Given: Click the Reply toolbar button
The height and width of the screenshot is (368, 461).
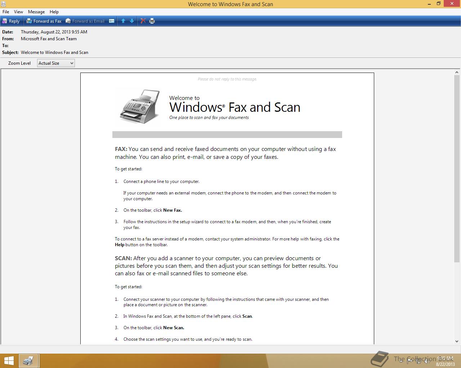Looking at the screenshot, I should pos(11,21).
